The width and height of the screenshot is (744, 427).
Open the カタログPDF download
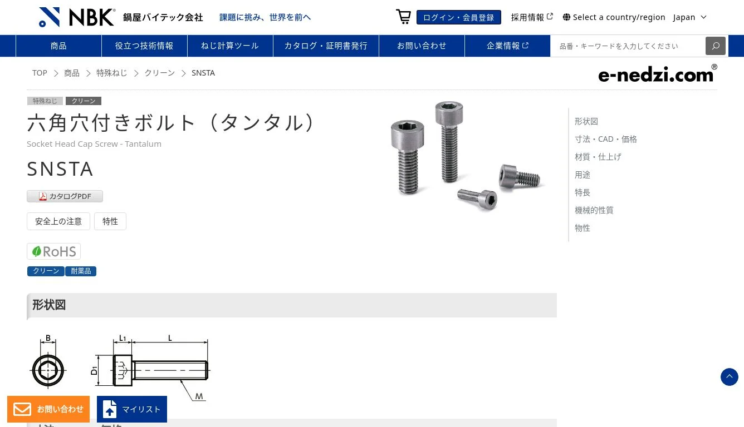click(x=65, y=196)
